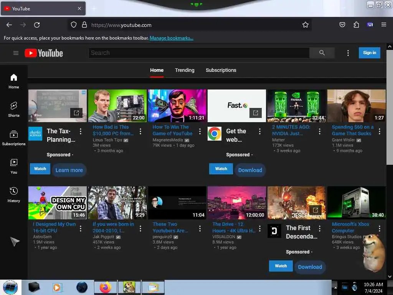Select the Home tab
393x295 pixels.
(157, 70)
